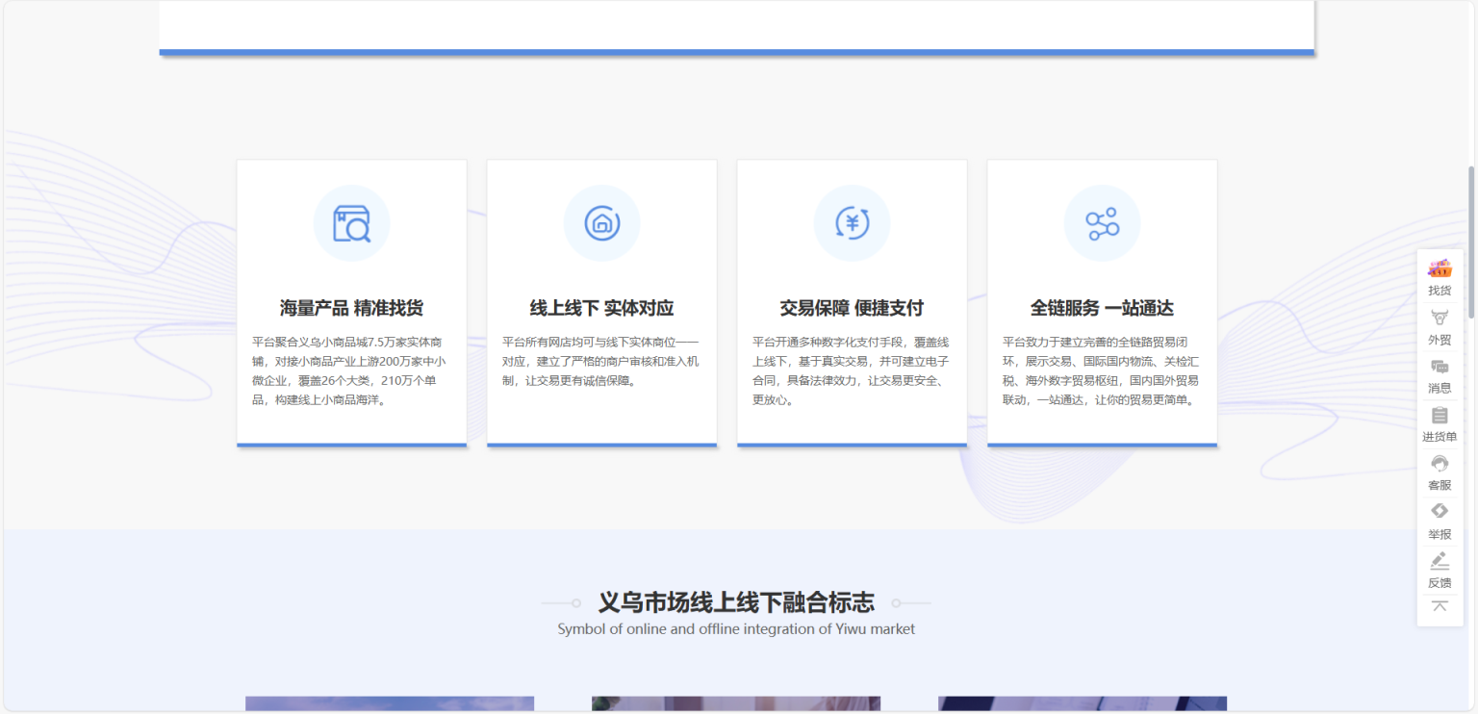Open the middle image thumbnail at bottom
Screen dimensions: 1478x714
pyautogui.click(x=736, y=704)
